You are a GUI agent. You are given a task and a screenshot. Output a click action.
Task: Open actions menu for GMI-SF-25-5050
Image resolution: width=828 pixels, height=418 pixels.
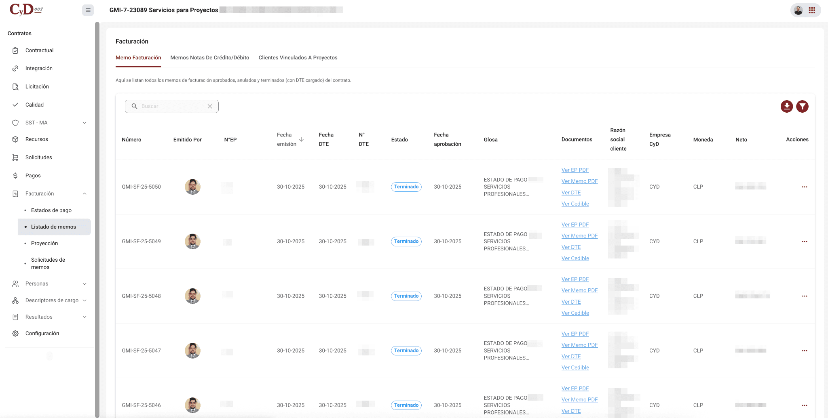(x=804, y=187)
